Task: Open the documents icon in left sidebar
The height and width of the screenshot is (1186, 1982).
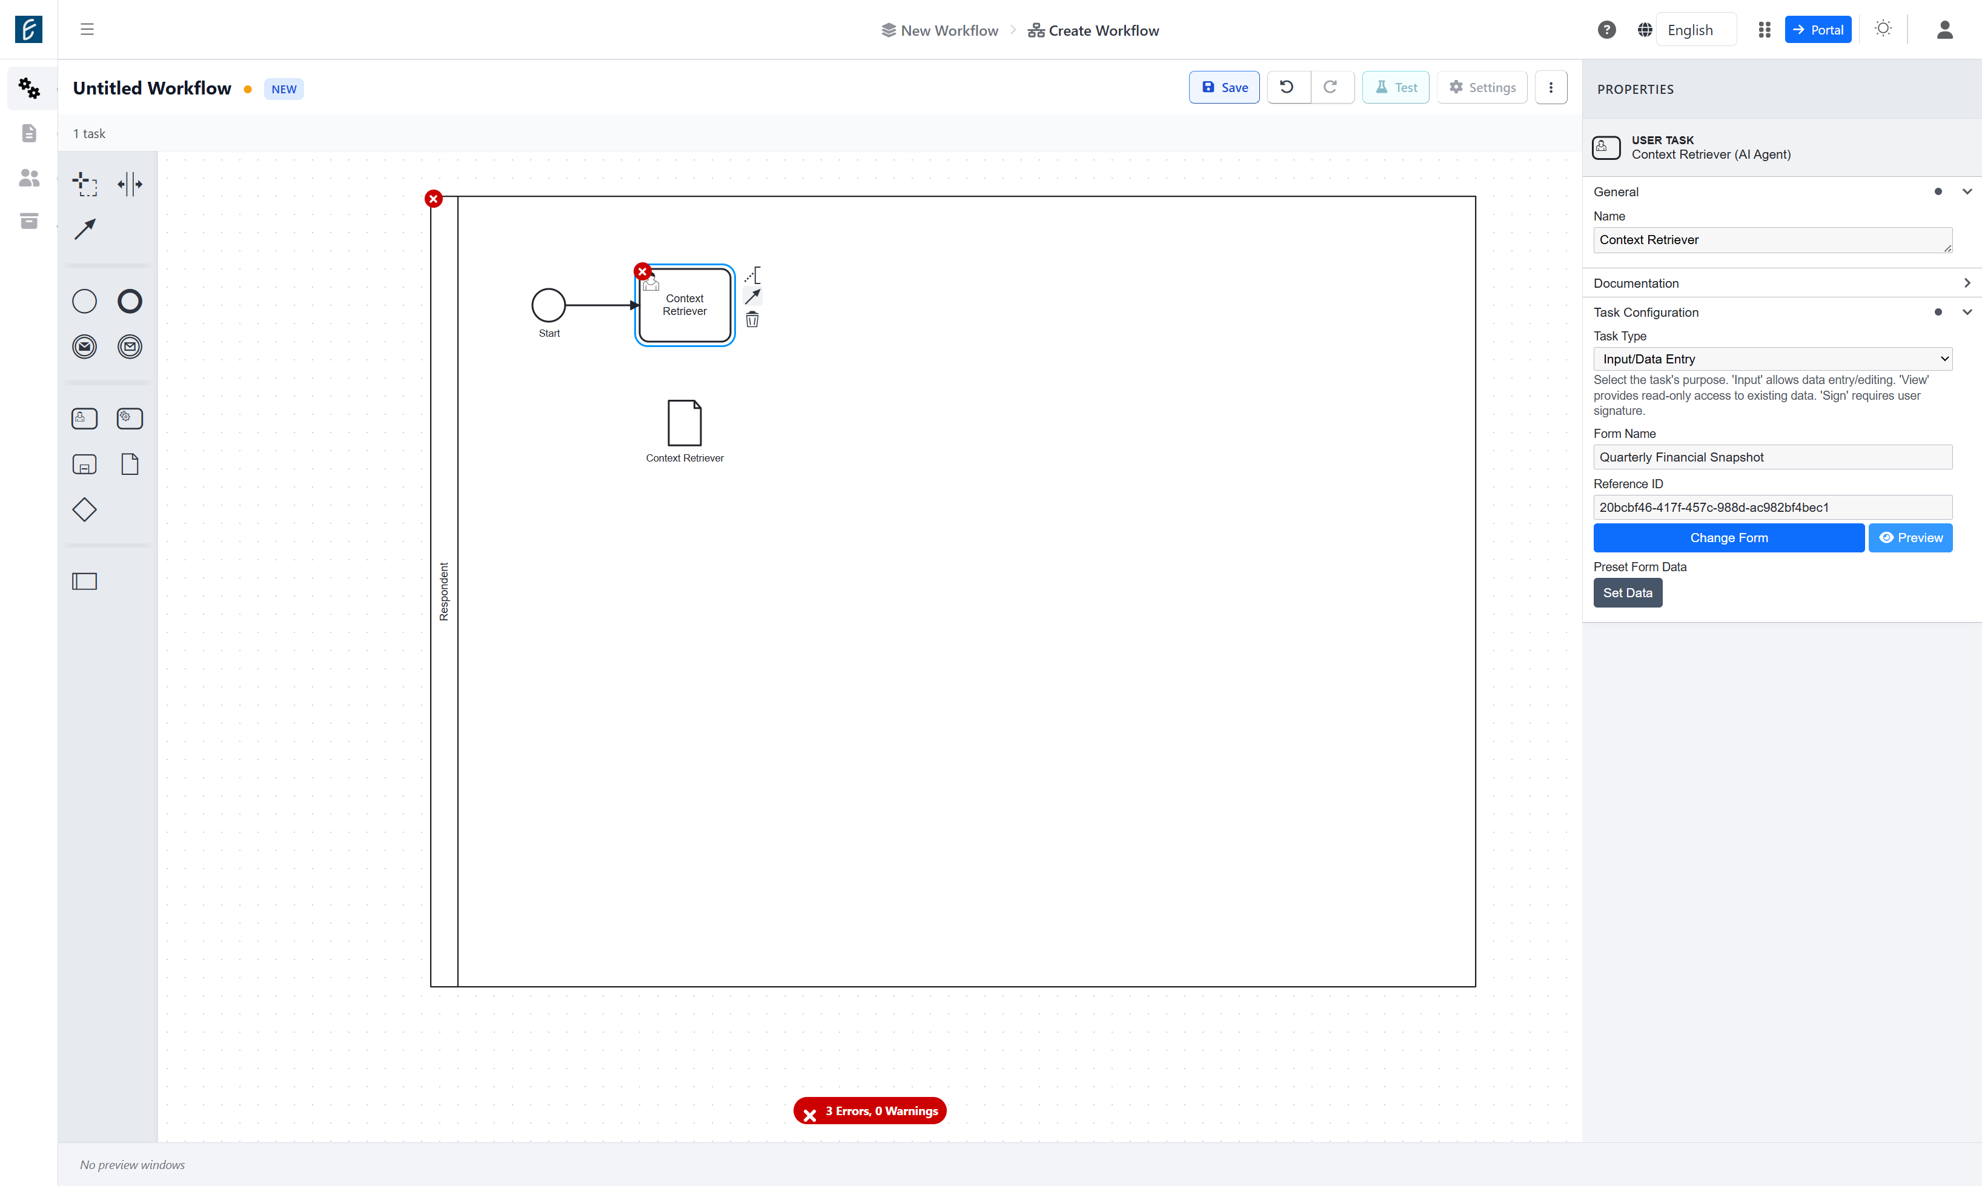Action: coord(28,133)
